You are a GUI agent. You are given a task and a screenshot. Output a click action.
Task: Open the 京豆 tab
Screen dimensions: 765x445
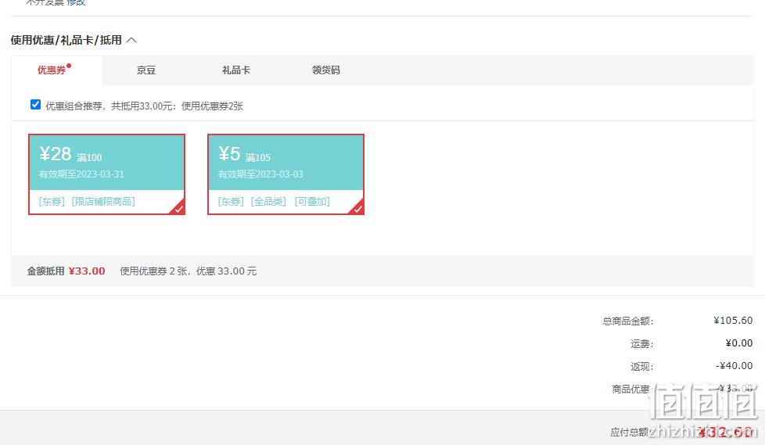[x=145, y=70]
